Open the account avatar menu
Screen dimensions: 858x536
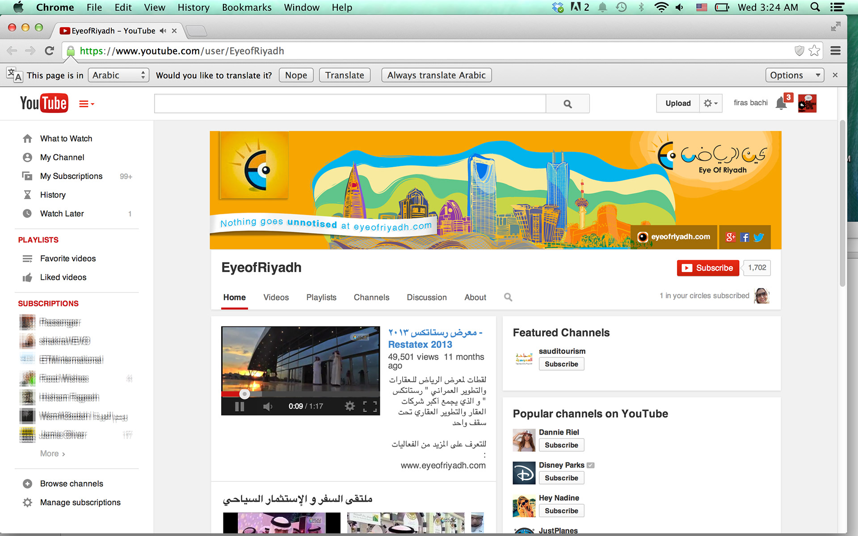click(807, 103)
